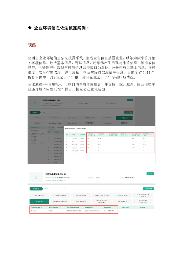
Task: Open the year dropdown in upper screenshot
Action: click(x=50, y=112)
